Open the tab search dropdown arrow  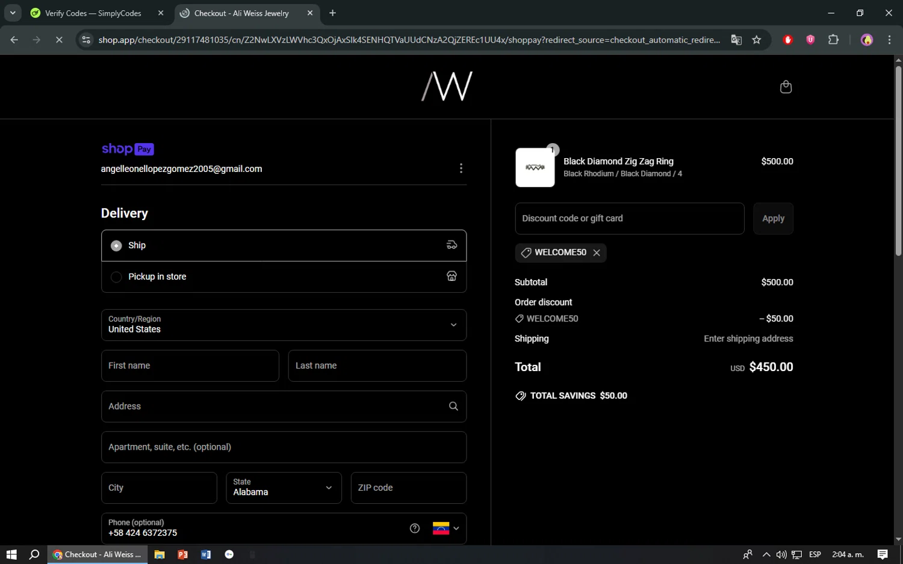13,13
